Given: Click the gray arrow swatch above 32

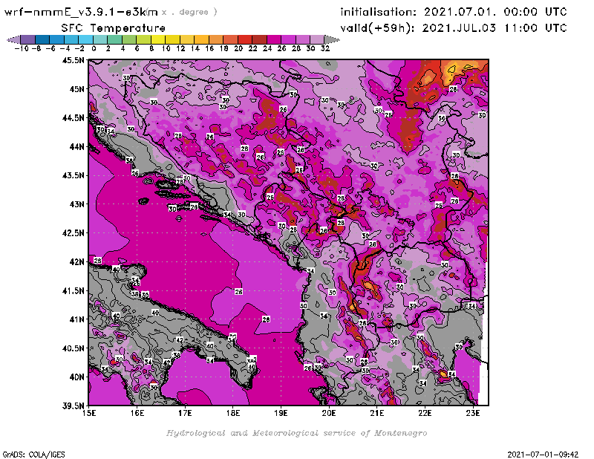Looking at the screenshot, I should click(331, 39).
